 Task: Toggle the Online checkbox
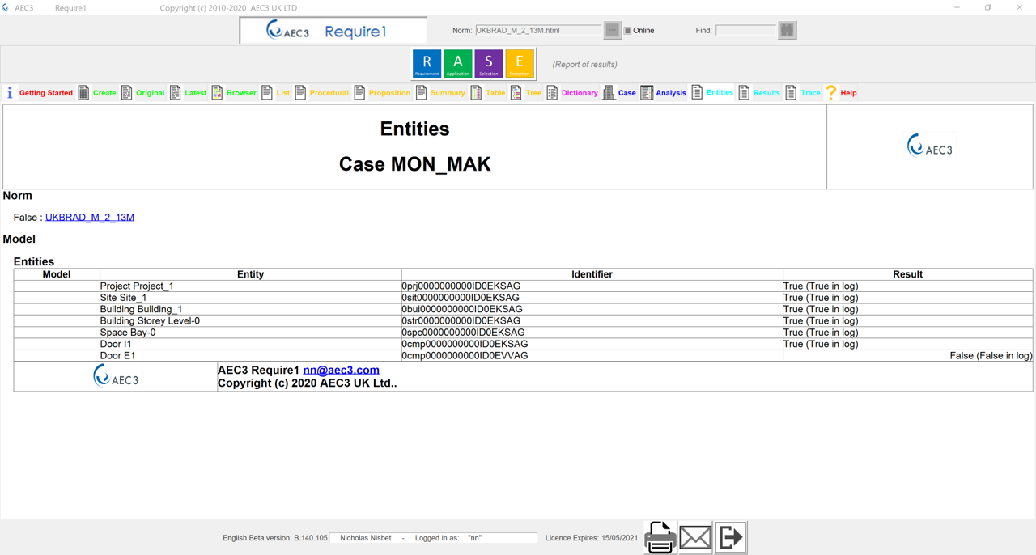pos(627,31)
